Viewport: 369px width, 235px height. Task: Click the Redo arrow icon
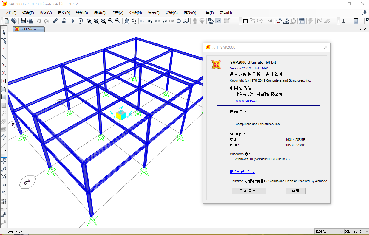46,21
